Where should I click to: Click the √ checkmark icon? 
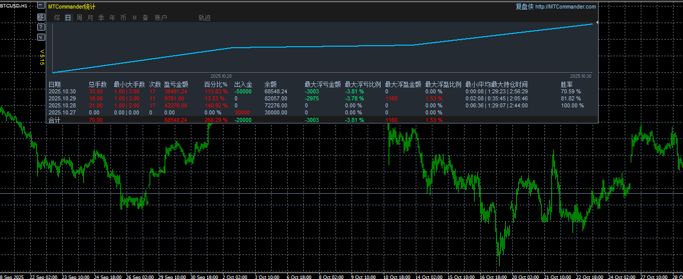pyautogui.click(x=41, y=37)
